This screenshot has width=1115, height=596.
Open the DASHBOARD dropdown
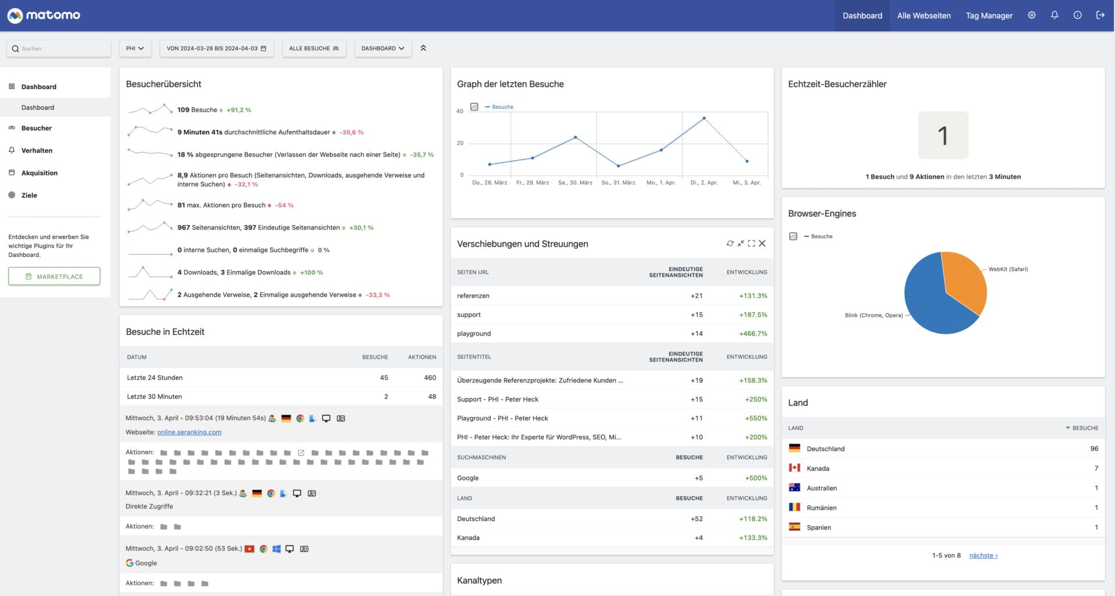(x=383, y=48)
